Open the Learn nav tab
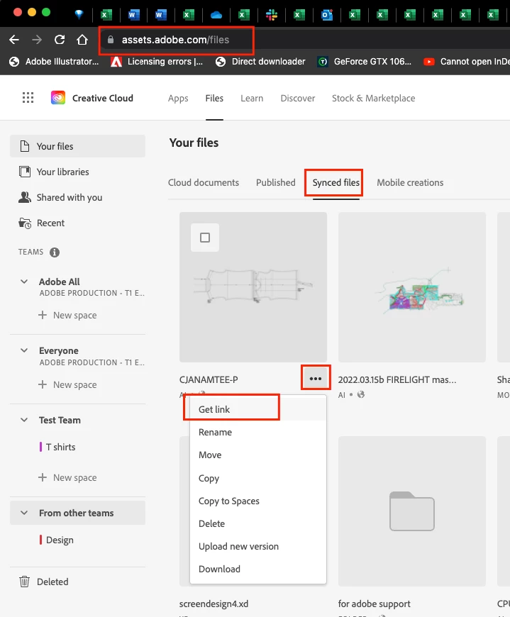 coord(252,98)
